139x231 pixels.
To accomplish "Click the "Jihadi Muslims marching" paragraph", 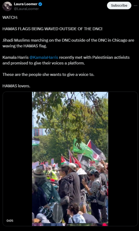I will [x=68, y=43].
